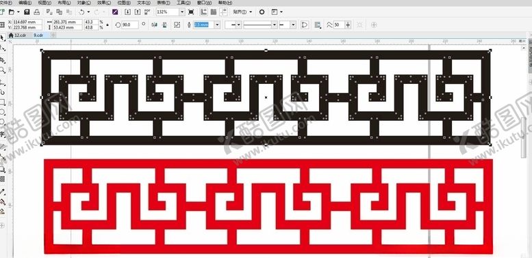Toggle Show rulers button
This screenshot has height=258, width=532.
(203, 12)
